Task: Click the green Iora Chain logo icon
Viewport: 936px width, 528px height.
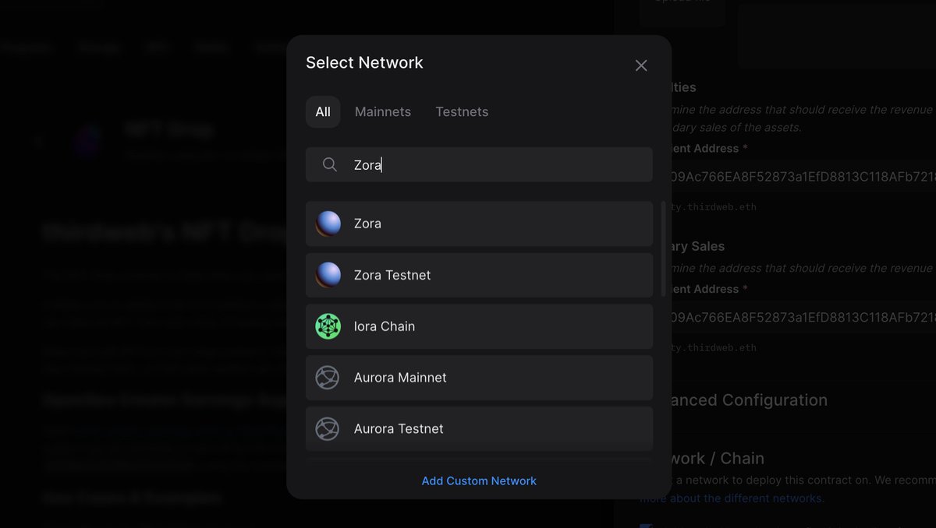Action: click(x=328, y=326)
